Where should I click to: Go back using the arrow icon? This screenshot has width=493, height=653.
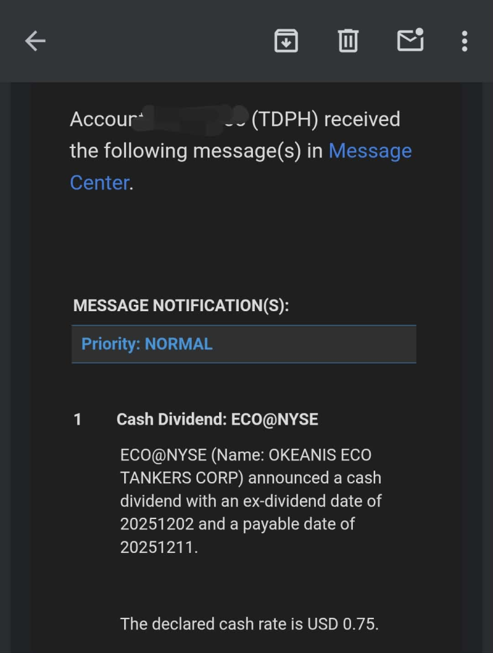(x=35, y=41)
